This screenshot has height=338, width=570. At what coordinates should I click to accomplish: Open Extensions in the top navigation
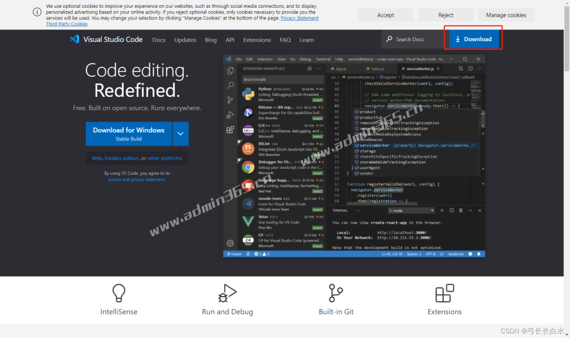pos(257,40)
